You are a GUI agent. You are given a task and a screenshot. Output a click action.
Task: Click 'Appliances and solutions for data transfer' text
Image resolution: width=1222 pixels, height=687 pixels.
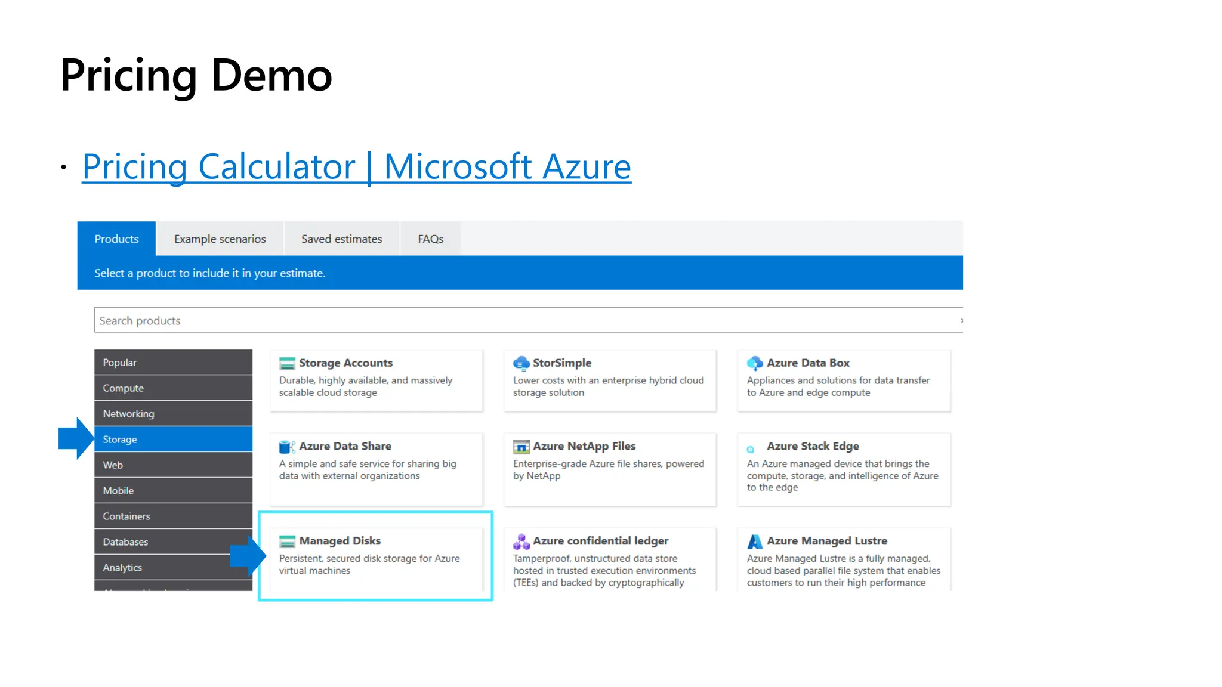coord(838,386)
